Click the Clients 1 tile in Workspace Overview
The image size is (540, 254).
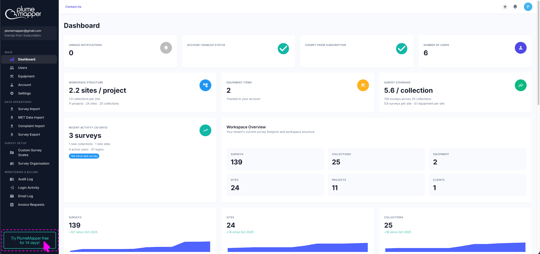[478, 185]
